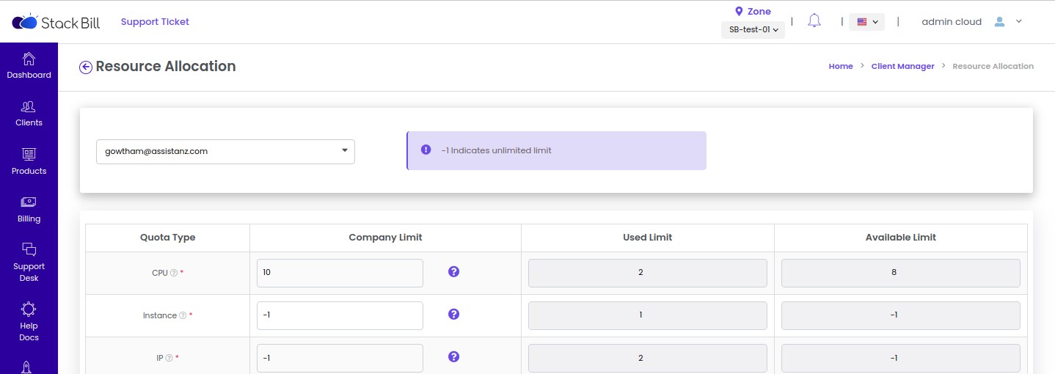Go to Client Manager breadcrumb
Screen dimensions: 1055x374
pos(902,66)
